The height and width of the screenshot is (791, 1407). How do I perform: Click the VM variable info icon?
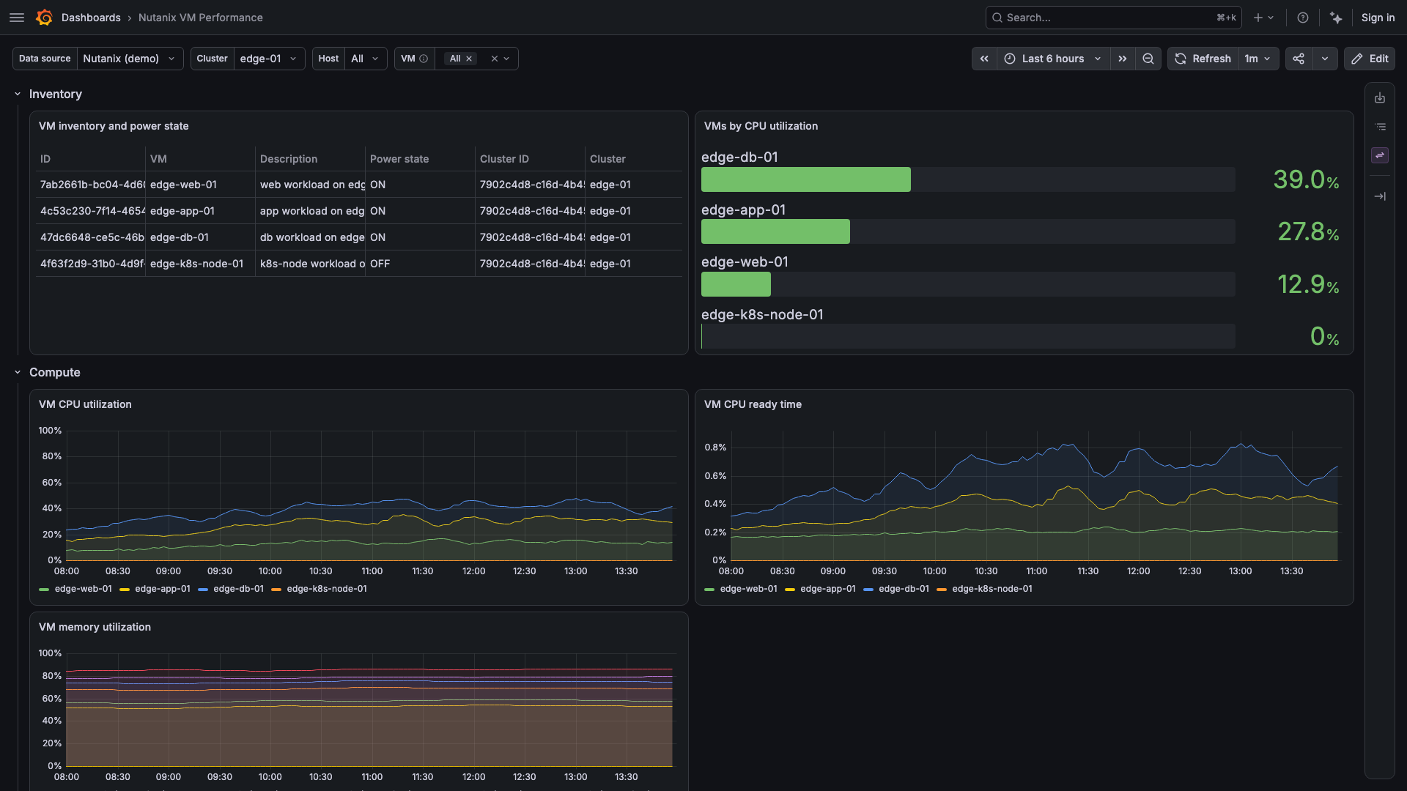424,59
